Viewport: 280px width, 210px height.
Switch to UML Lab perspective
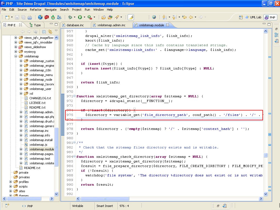(253, 17)
